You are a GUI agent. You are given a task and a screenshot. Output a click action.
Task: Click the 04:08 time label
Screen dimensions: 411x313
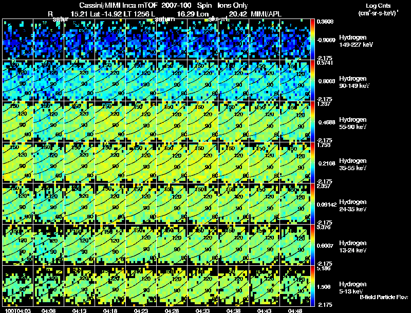pyautogui.click(x=48, y=310)
